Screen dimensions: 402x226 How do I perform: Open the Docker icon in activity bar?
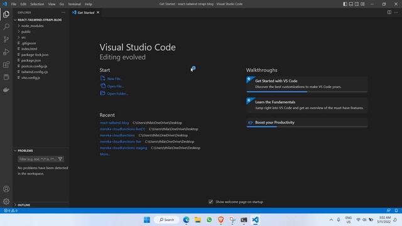[x=6, y=89]
